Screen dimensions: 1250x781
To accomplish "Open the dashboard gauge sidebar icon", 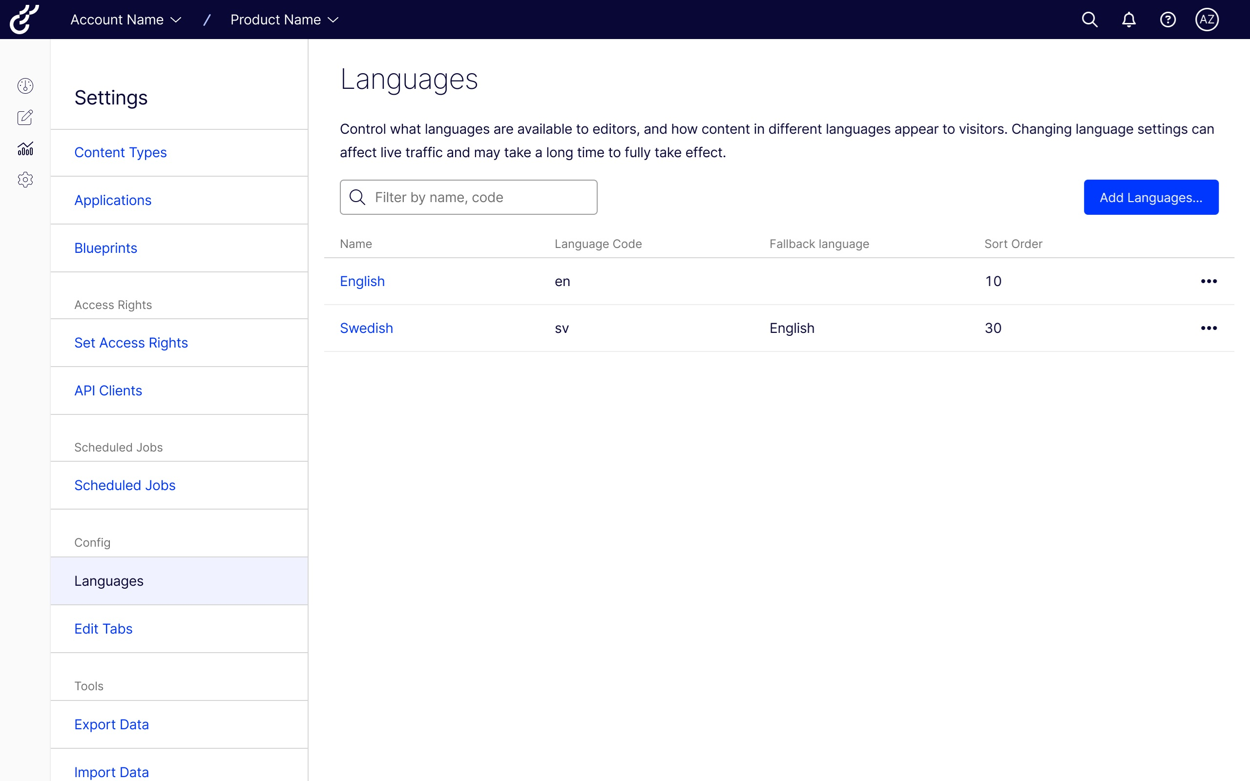I will [25, 86].
